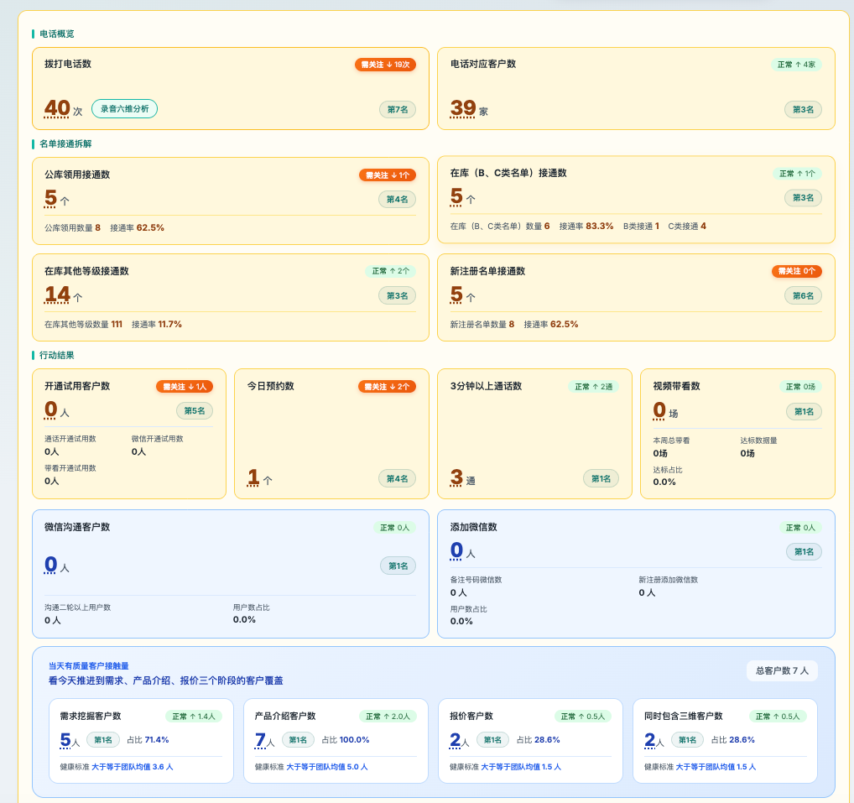This screenshot has width=854, height=803.
Task: Click the 需关注 ↓1个 badge
Action: pyautogui.click(x=388, y=175)
